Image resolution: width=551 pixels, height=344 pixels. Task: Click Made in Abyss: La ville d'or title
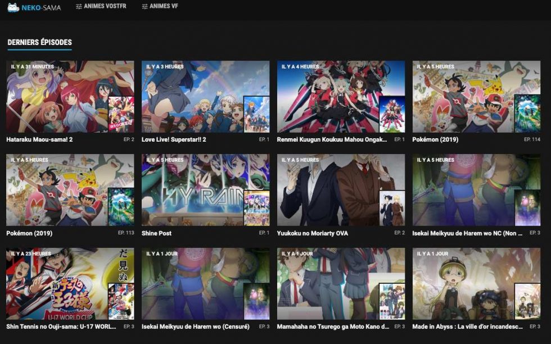467,327
